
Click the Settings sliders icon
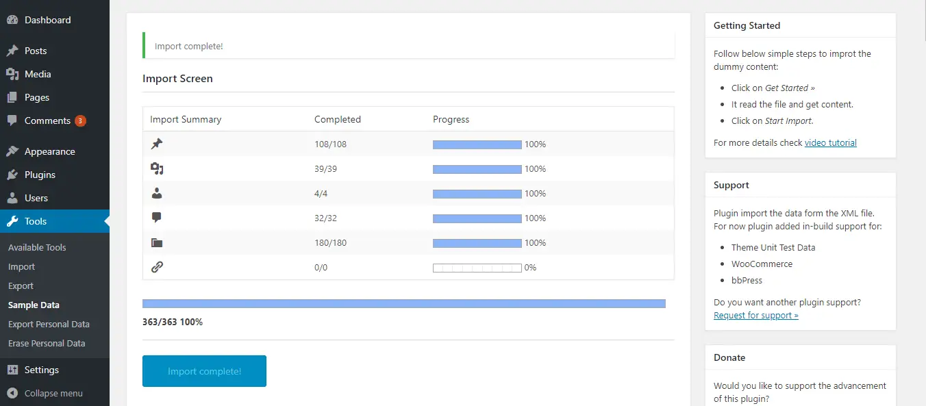(x=12, y=370)
